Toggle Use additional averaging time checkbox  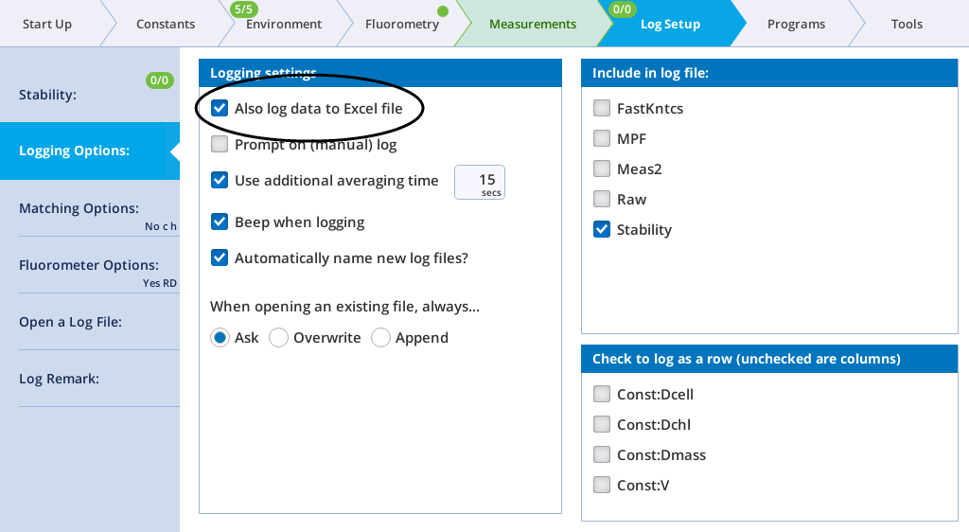[220, 180]
